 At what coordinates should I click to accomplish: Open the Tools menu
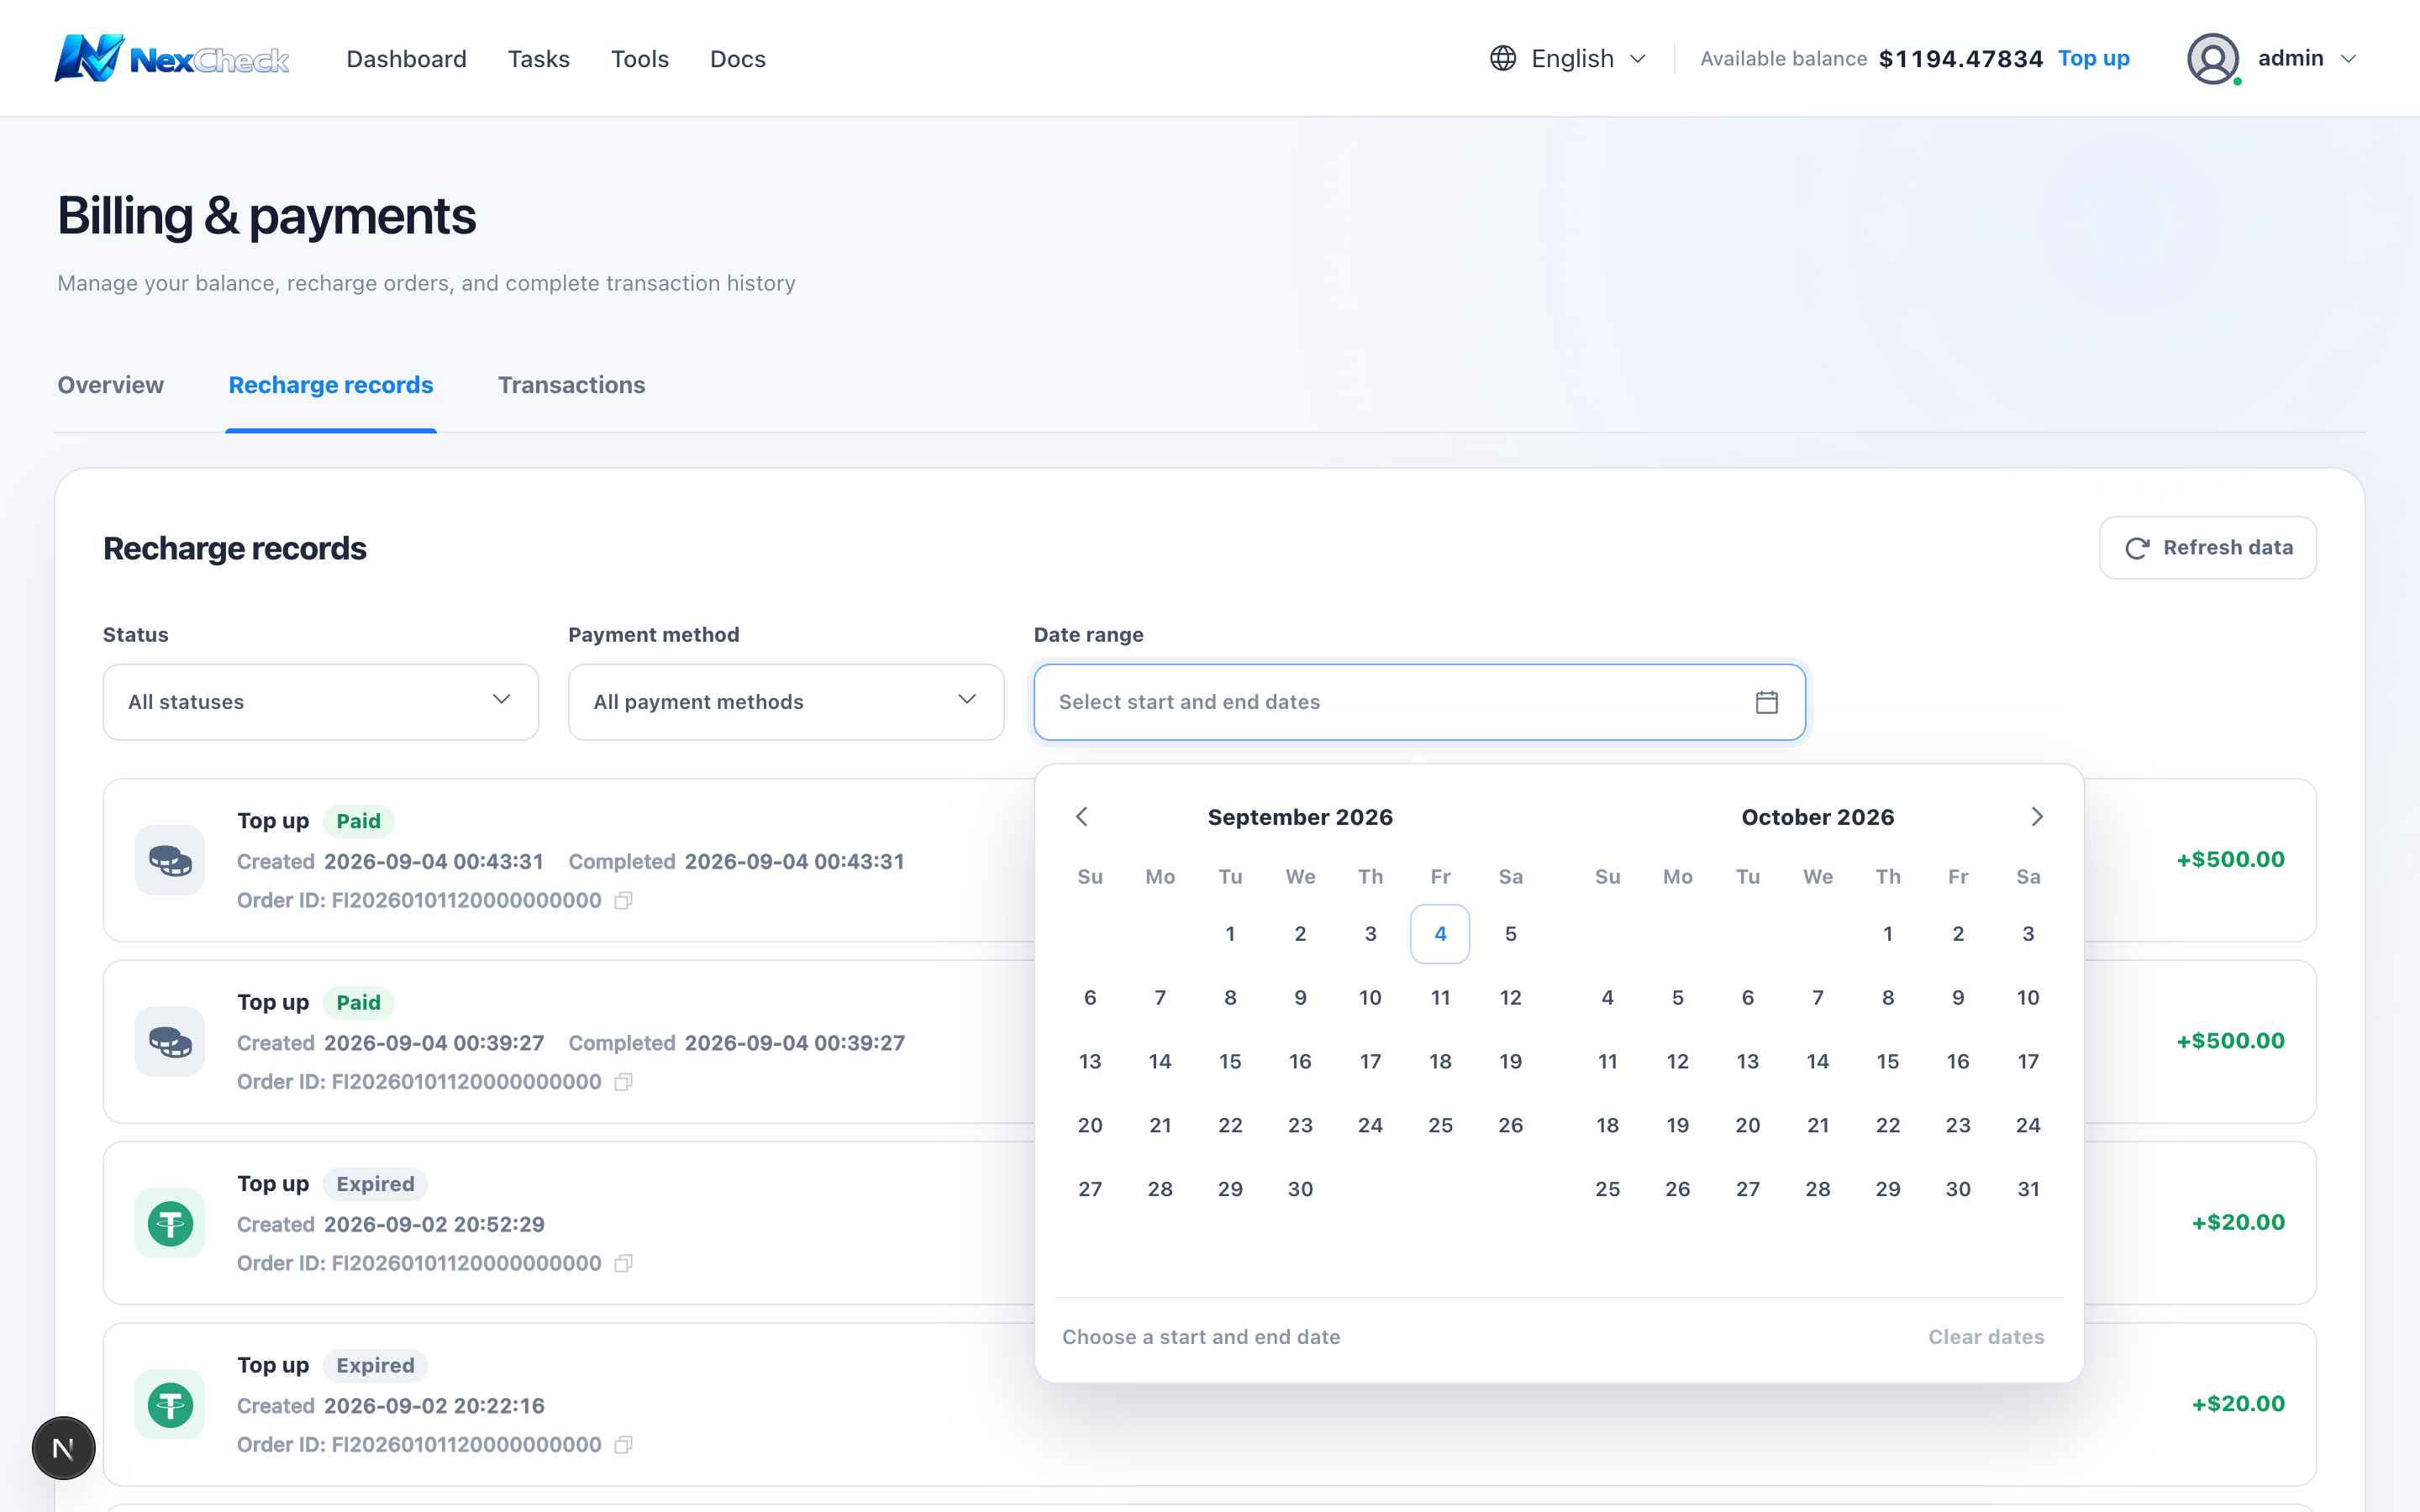tap(640, 59)
